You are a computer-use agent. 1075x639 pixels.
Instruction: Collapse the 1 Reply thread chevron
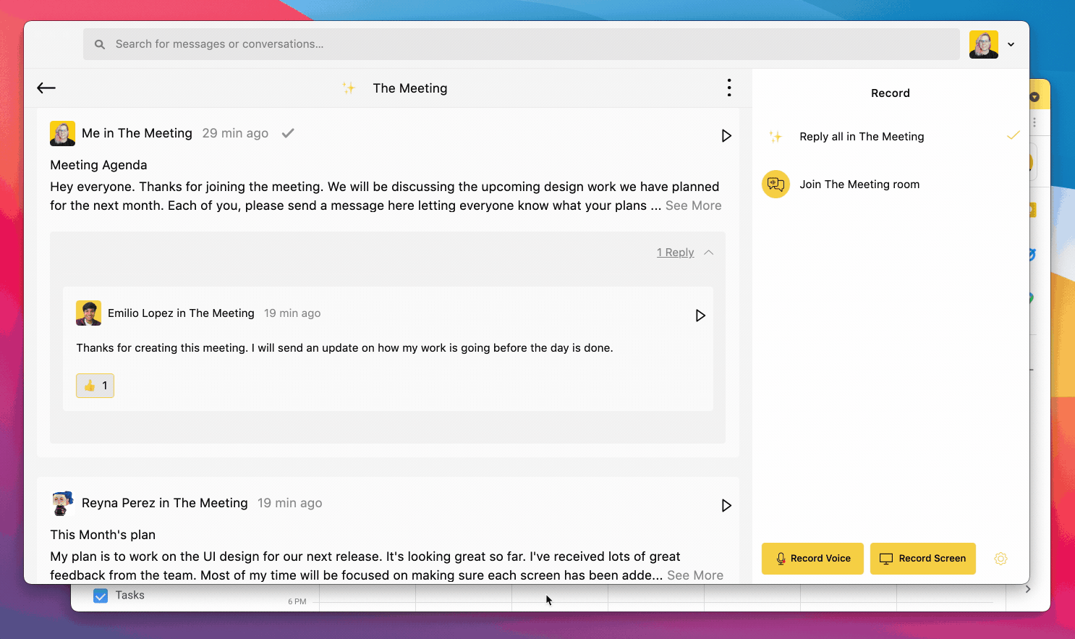709,252
